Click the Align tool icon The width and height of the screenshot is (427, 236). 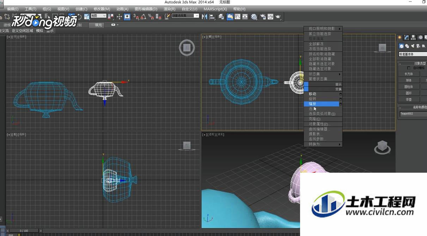(212, 17)
